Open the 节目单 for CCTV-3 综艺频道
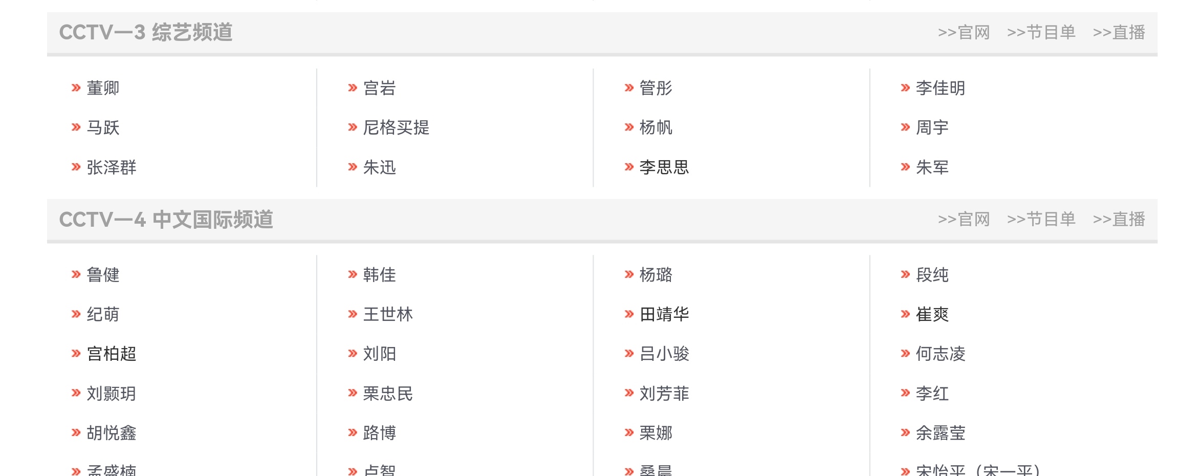The height and width of the screenshot is (476, 1181). click(x=1041, y=32)
